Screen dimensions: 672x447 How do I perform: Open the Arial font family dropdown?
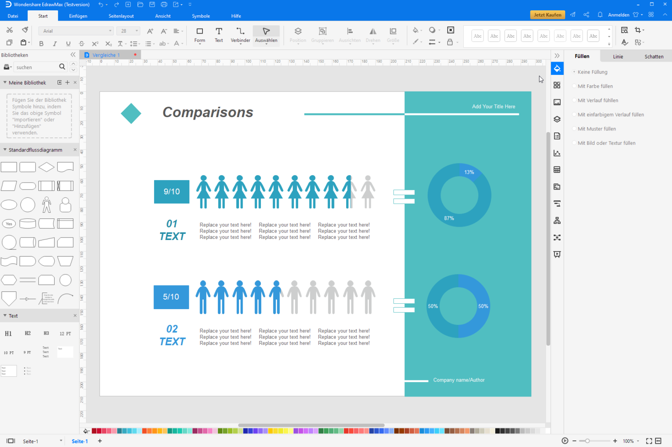[76, 31]
